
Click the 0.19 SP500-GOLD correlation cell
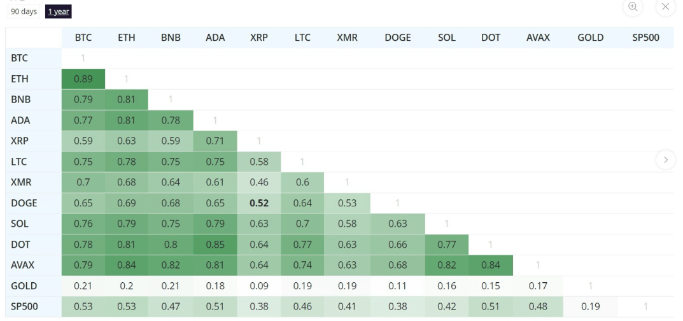[590, 306]
